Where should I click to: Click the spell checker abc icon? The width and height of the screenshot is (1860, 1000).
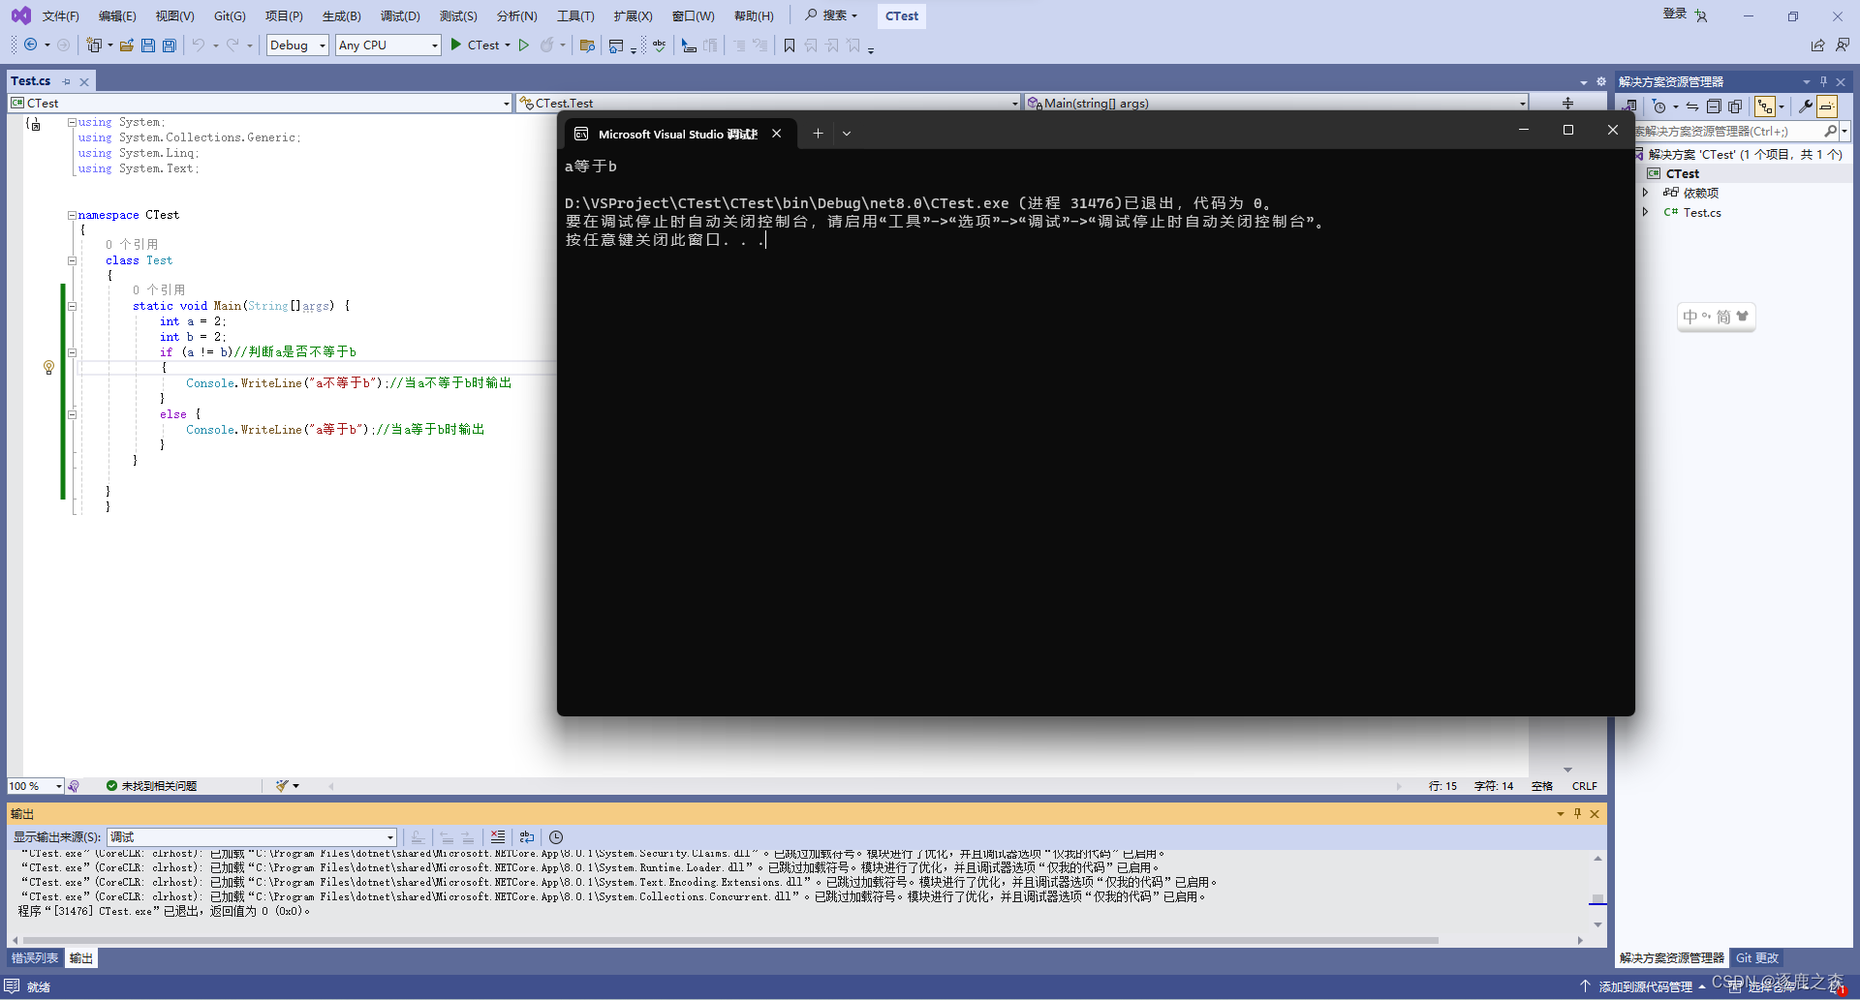(x=660, y=45)
